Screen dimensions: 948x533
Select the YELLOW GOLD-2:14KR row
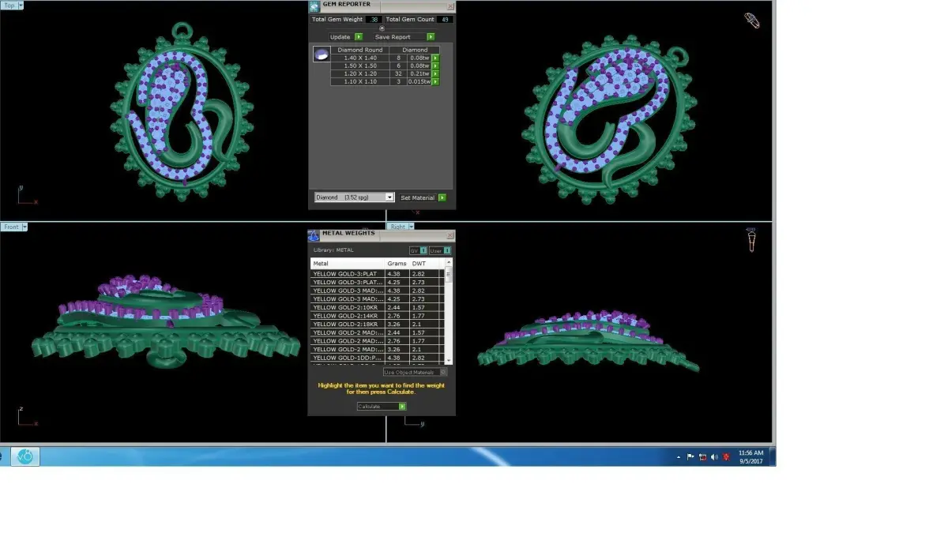point(377,316)
